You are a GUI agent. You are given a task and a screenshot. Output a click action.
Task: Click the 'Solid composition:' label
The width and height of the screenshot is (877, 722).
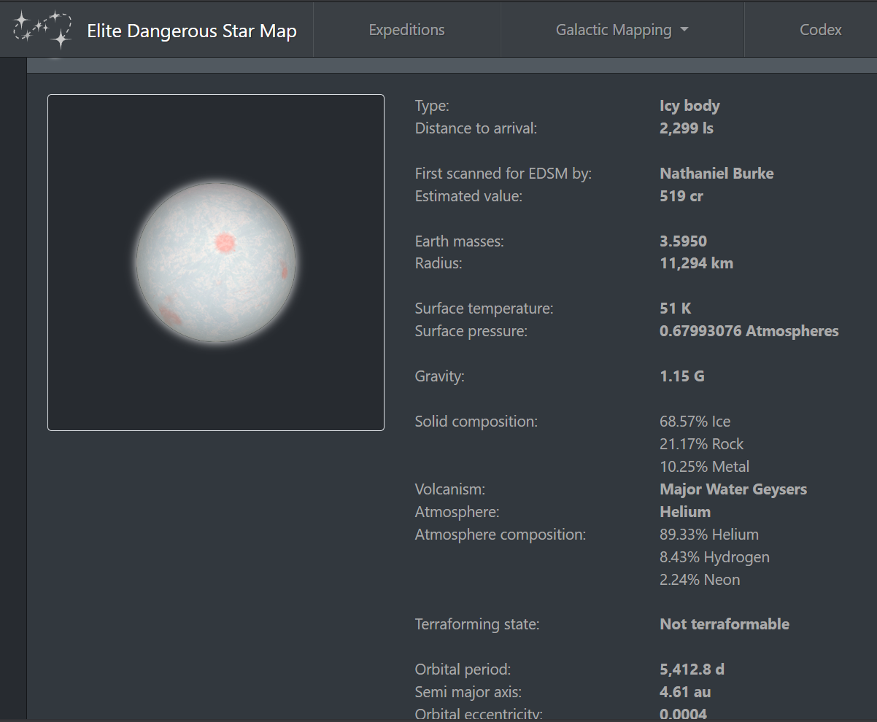[x=476, y=422]
